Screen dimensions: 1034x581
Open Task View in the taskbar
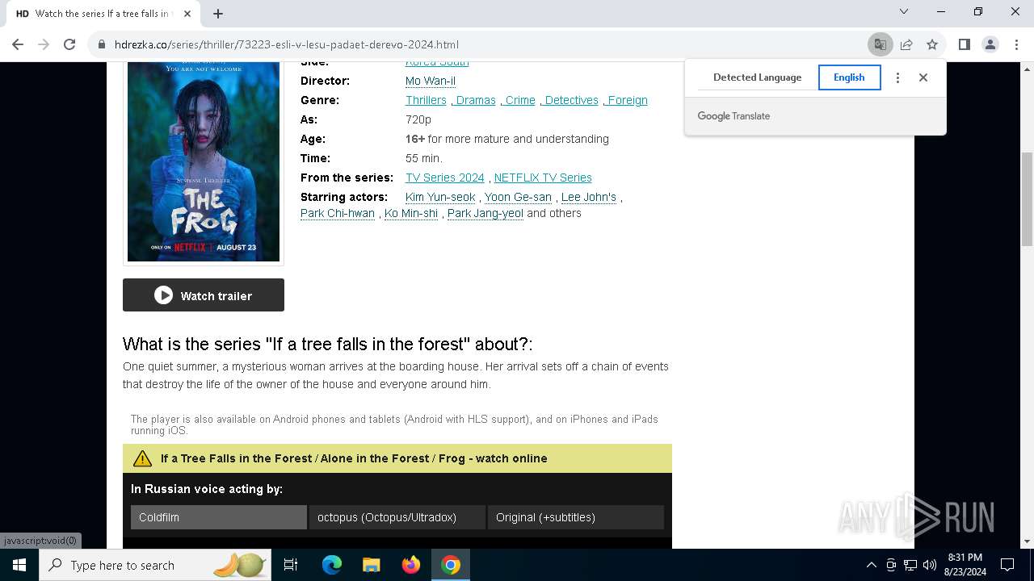coord(291,565)
